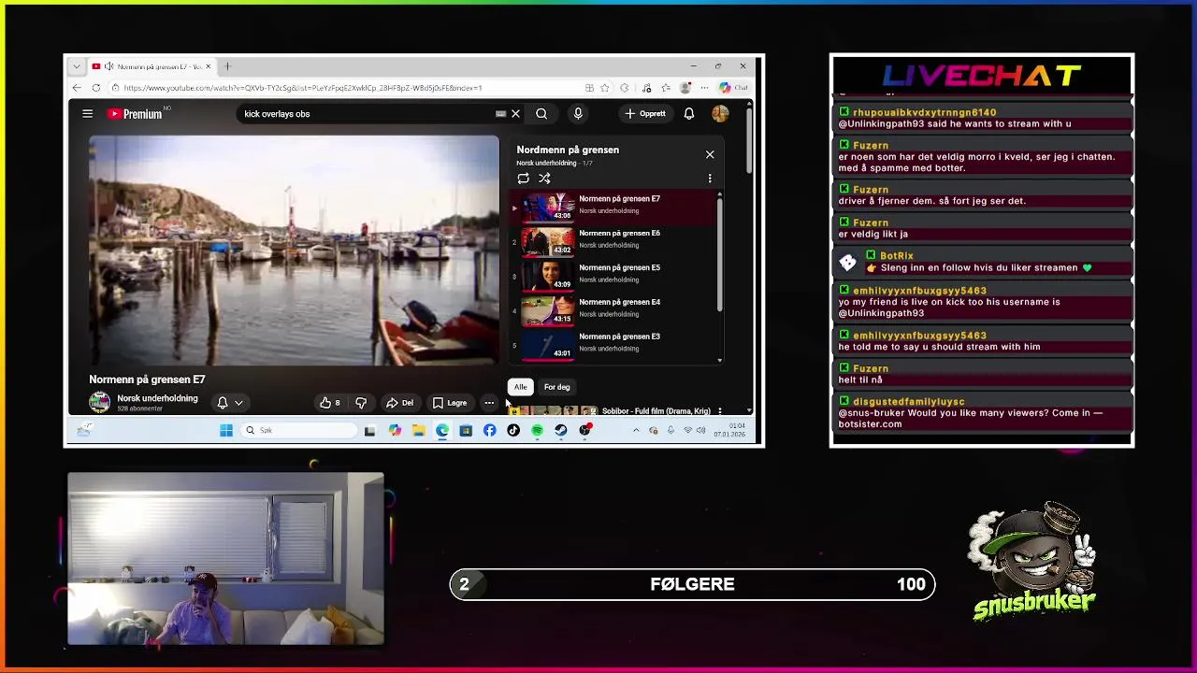This screenshot has width=1197, height=673.
Task: Open the browser tab list chevron
Action: [x=77, y=66]
